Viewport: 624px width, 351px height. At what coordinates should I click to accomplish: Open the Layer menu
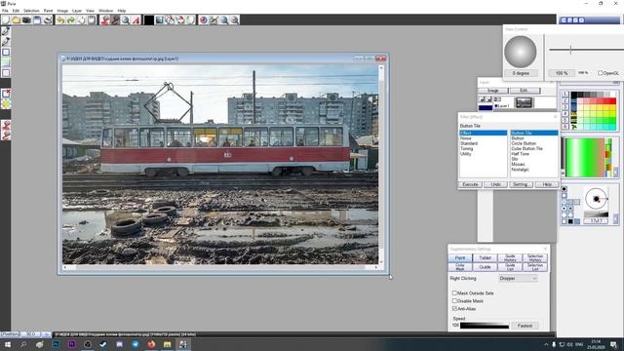77,11
